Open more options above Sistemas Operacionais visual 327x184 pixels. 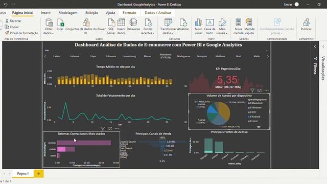click(117, 128)
